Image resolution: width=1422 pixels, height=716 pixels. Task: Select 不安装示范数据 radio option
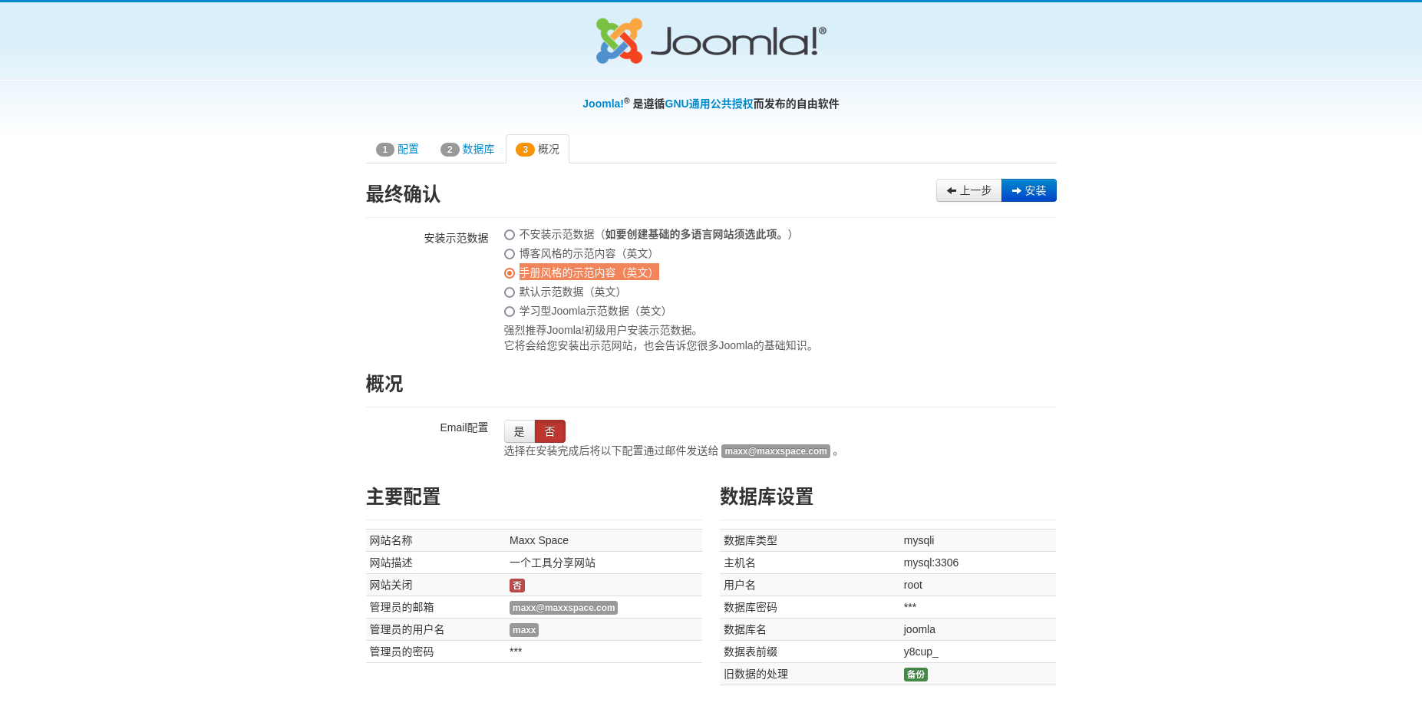click(x=510, y=235)
